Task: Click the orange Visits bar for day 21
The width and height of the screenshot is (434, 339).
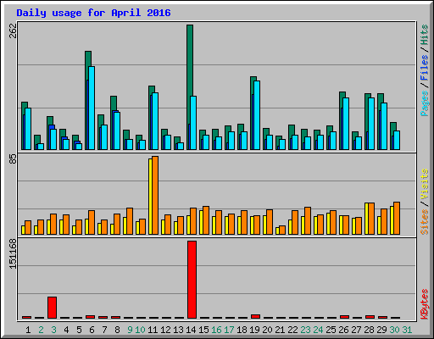Action: [282, 230]
